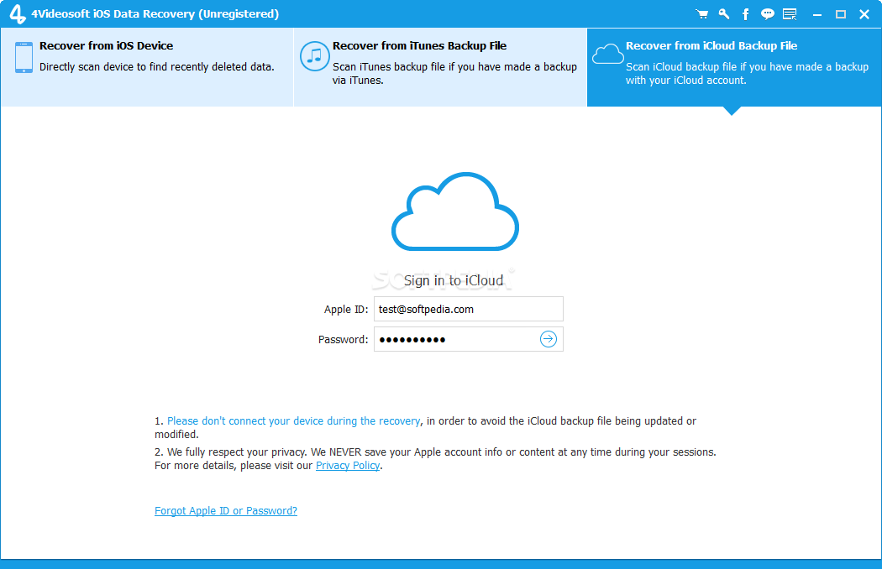Viewport: 882px width, 569px height.
Task: Minimize the application window
Action: (x=817, y=14)
